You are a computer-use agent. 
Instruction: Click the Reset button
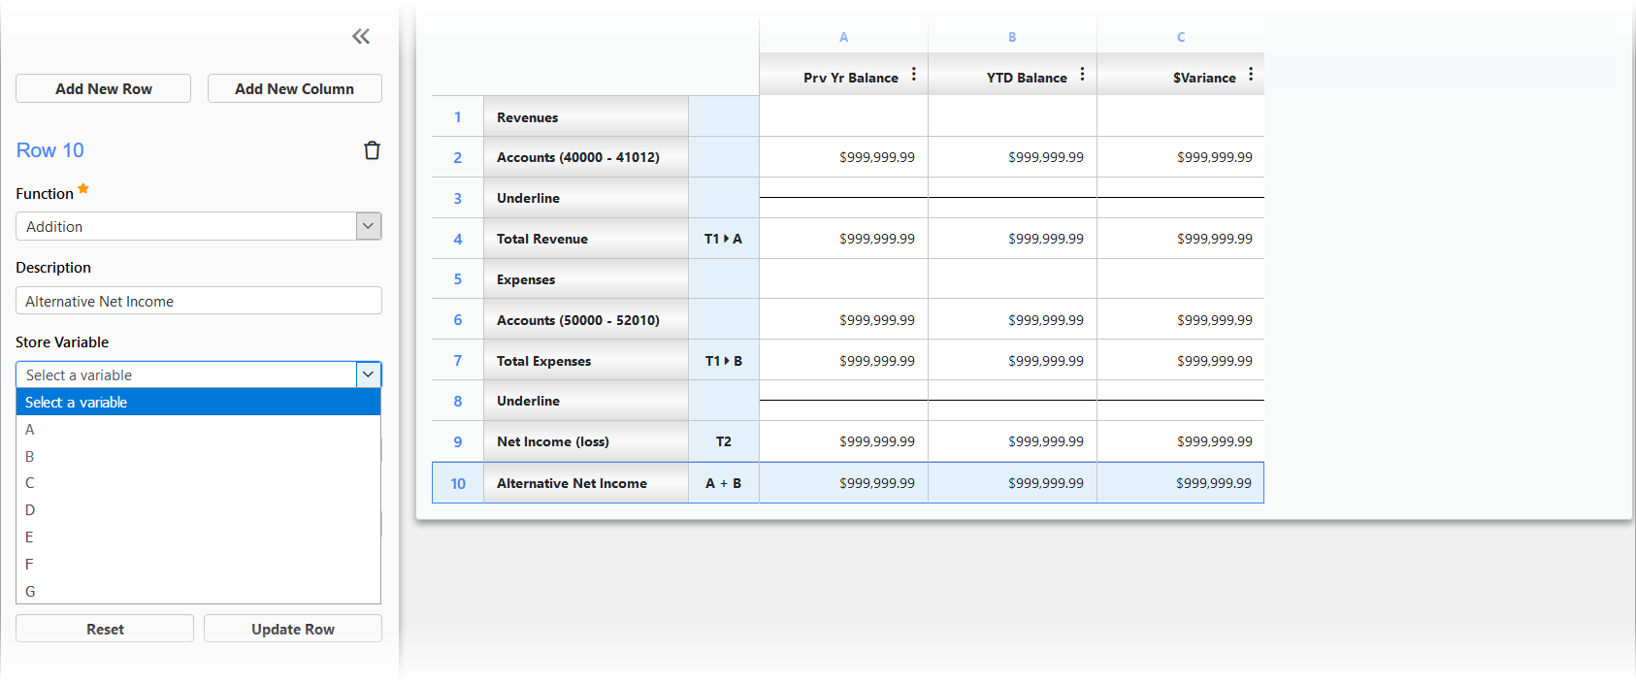point(105,629)
